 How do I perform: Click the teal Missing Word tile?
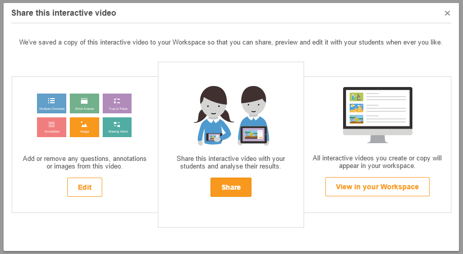pos(117,127)
